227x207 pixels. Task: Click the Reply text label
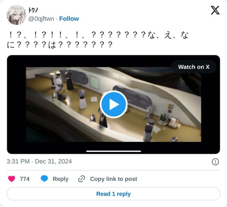point(61,179)
